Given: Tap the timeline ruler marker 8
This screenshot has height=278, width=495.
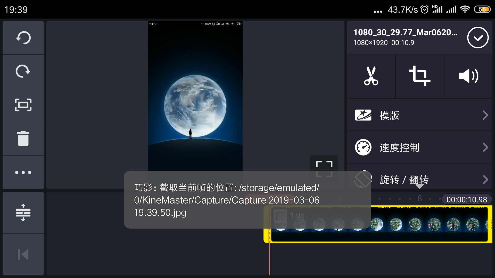Looking at the screenshot, I should (420, 198).
